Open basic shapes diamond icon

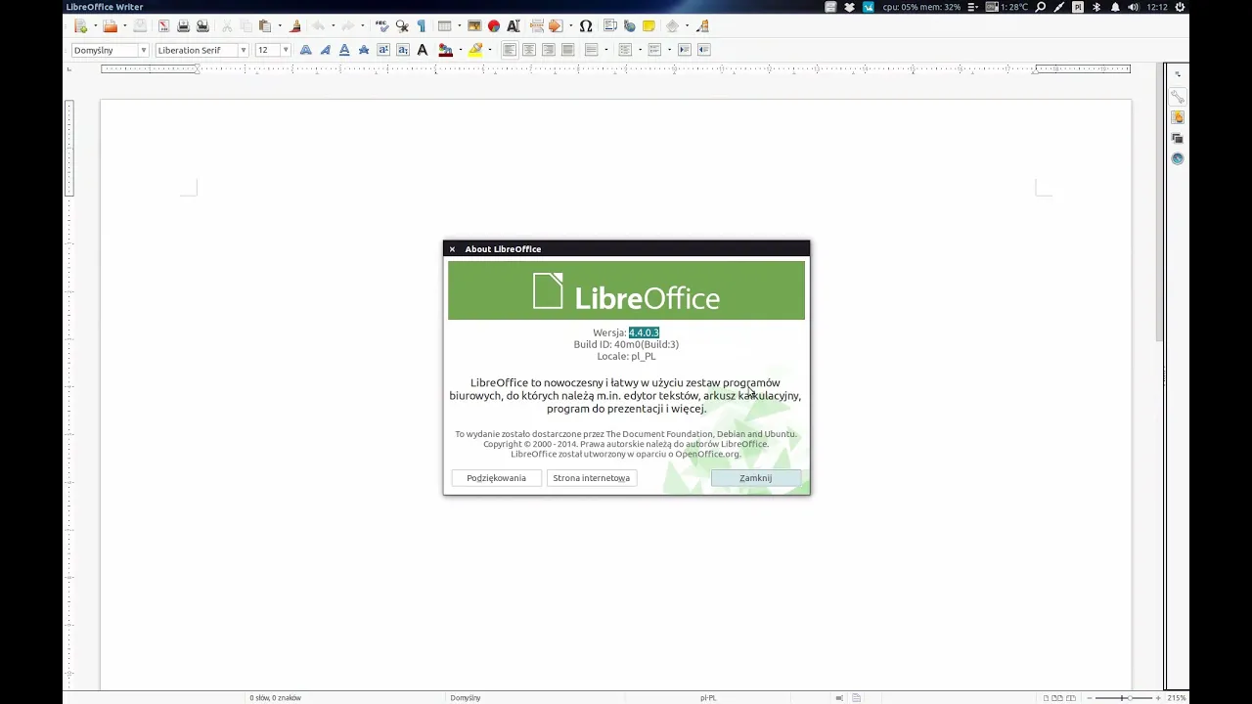click(672, 26)
